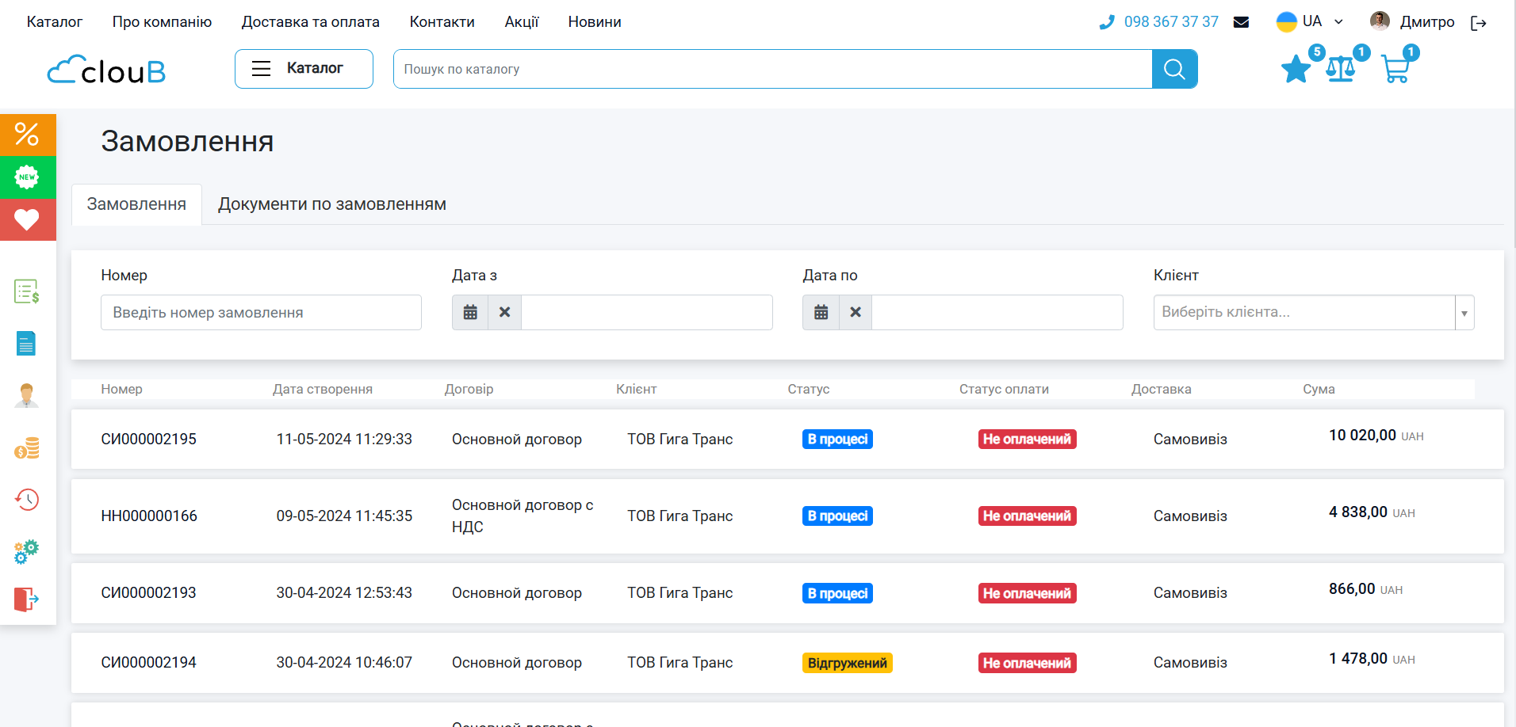Click the order number input field

coord(261,313)
